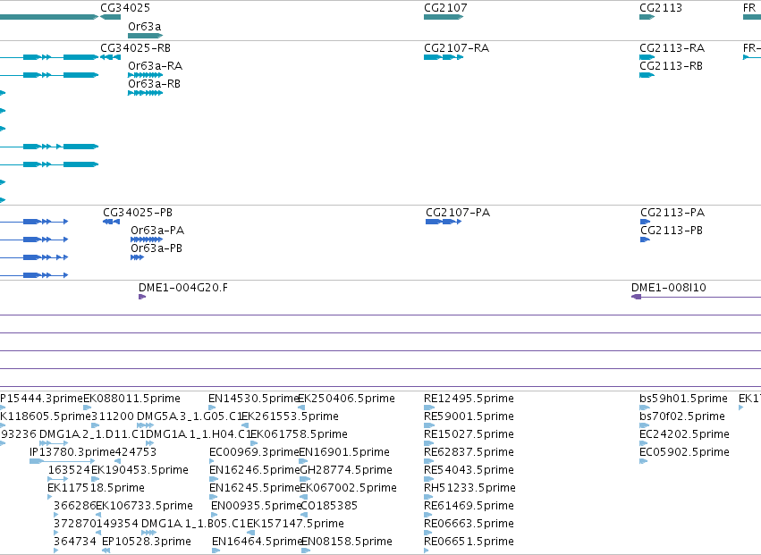Select the RE62837.5prime EST label

coord(469,452)
